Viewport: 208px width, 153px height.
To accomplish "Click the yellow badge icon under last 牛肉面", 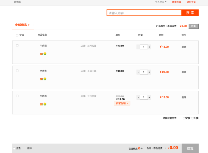I will [x=45, y=104].
